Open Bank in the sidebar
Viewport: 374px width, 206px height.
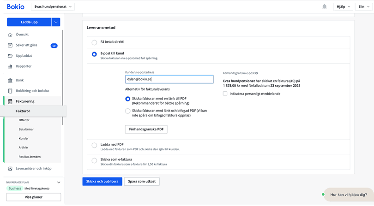click(20, 80)
